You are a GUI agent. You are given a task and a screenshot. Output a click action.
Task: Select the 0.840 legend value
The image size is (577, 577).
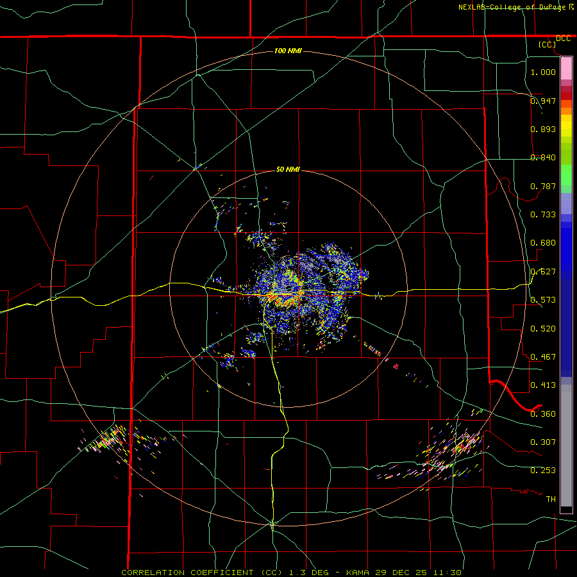click(x=543, y=157)
